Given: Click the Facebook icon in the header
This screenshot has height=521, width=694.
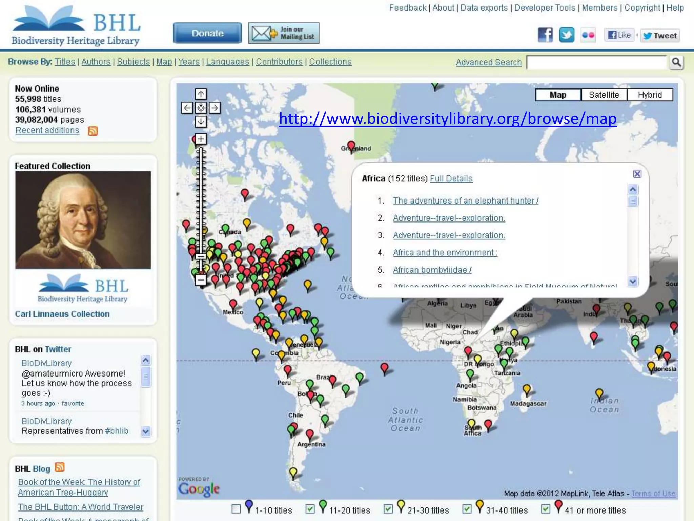Looking at the screenshot, I should click(545, 35).
